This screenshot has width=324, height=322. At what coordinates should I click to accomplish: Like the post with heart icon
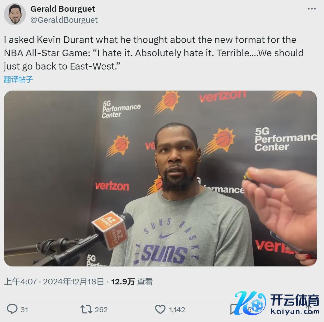coord(160,309)
